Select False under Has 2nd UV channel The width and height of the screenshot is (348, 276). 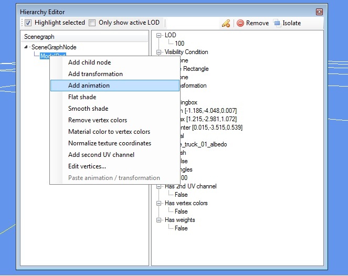[181, 195]
